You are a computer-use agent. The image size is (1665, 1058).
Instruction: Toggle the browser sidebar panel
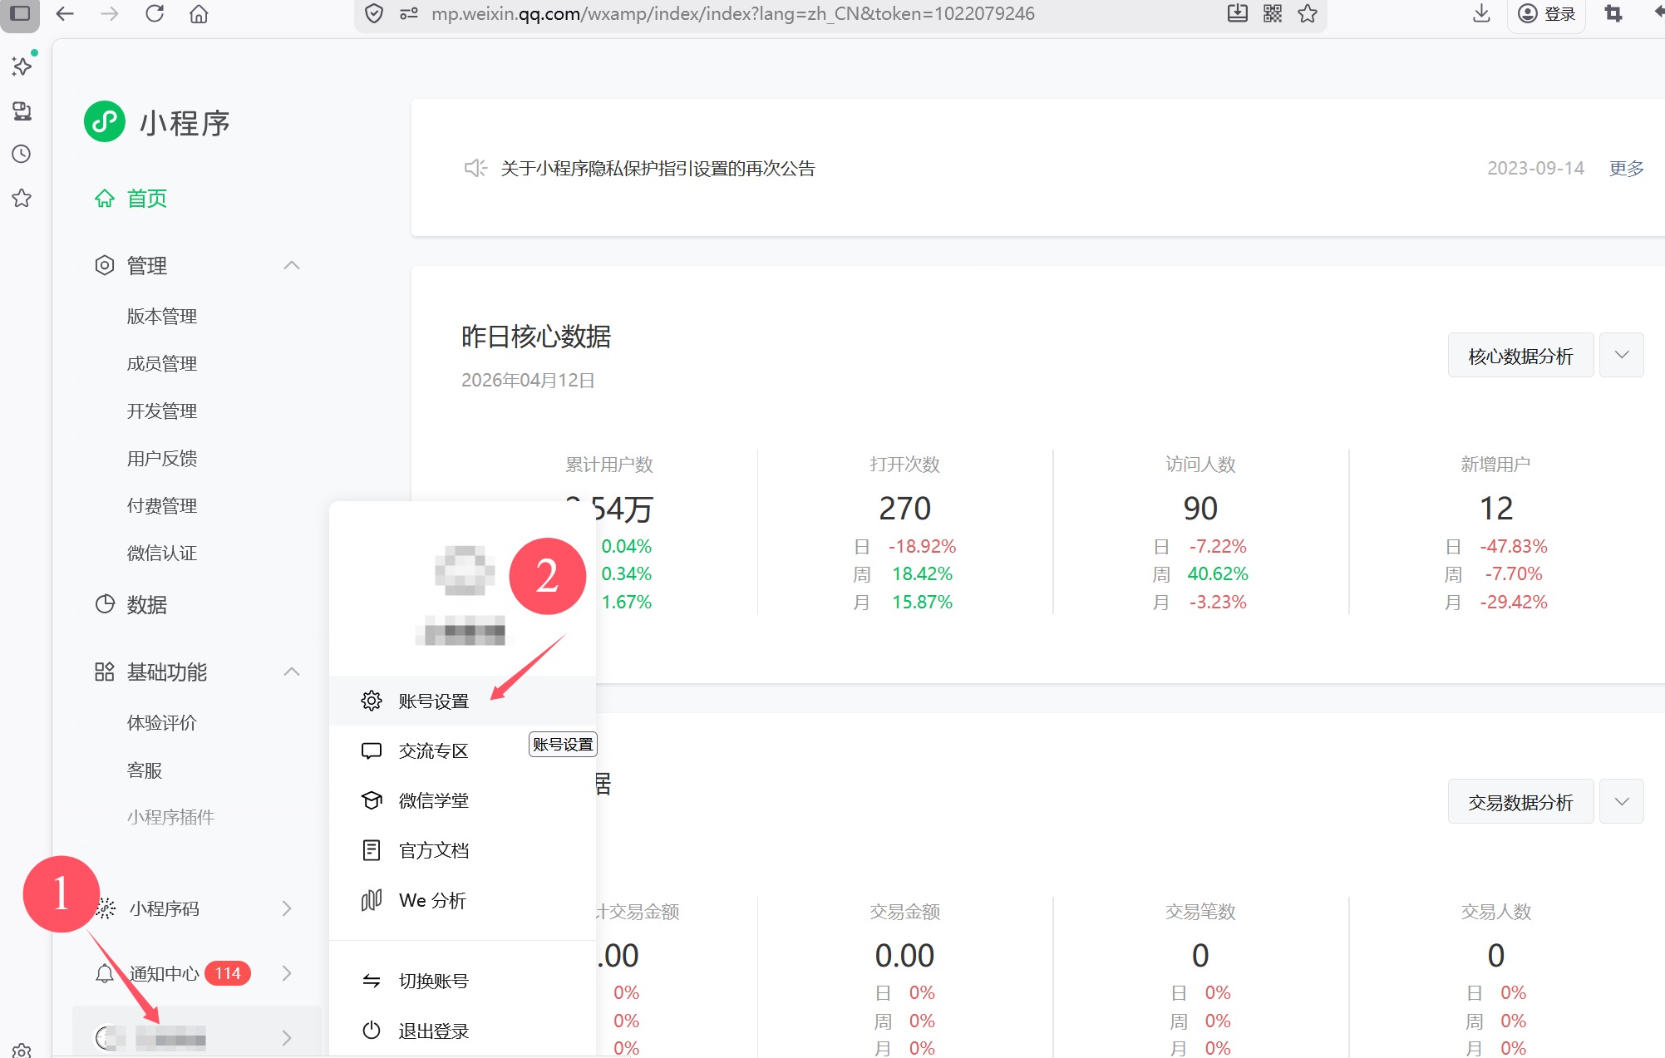pyautogui.click(x=20, y=13)
